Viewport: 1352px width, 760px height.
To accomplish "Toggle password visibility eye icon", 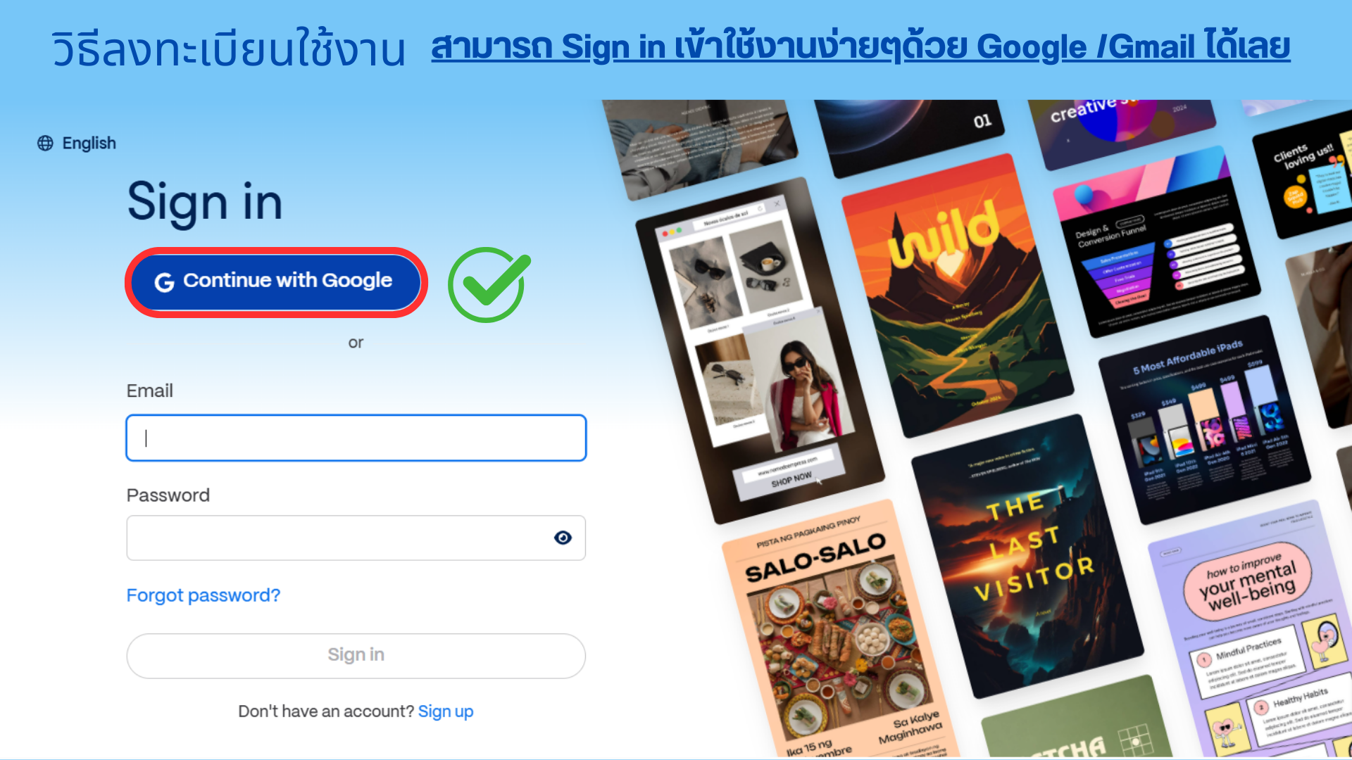I will [563, 538].
